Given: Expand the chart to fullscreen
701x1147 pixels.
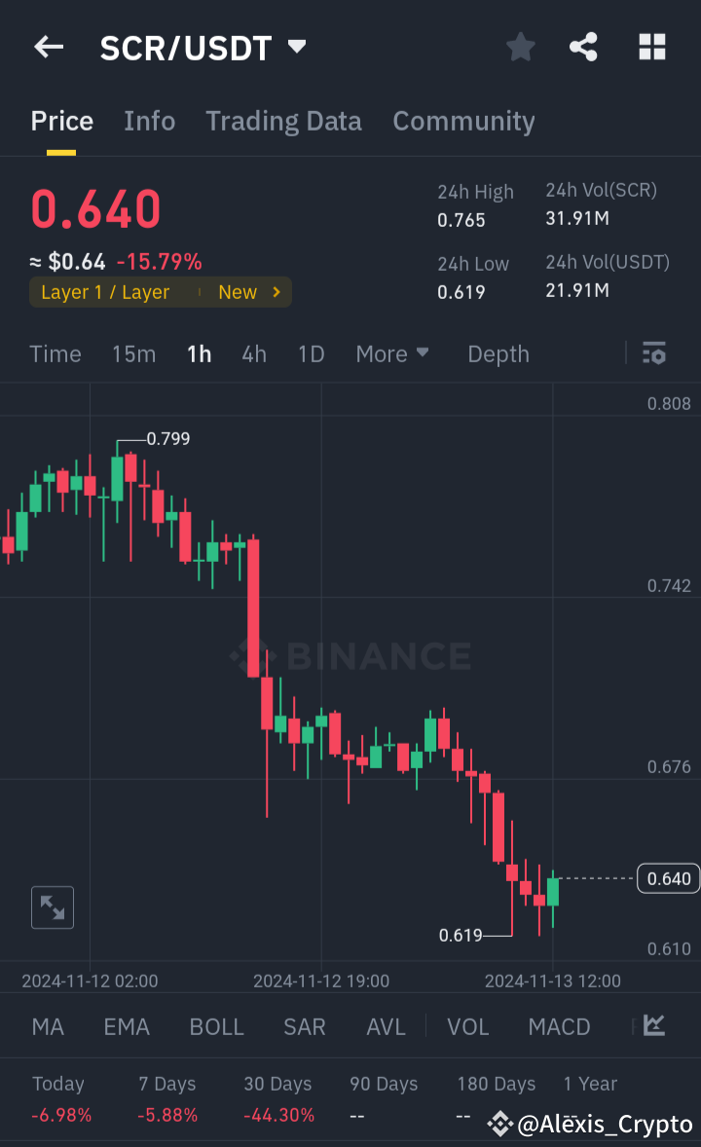Looking at the screenshot, I should (x=52, y=906).
